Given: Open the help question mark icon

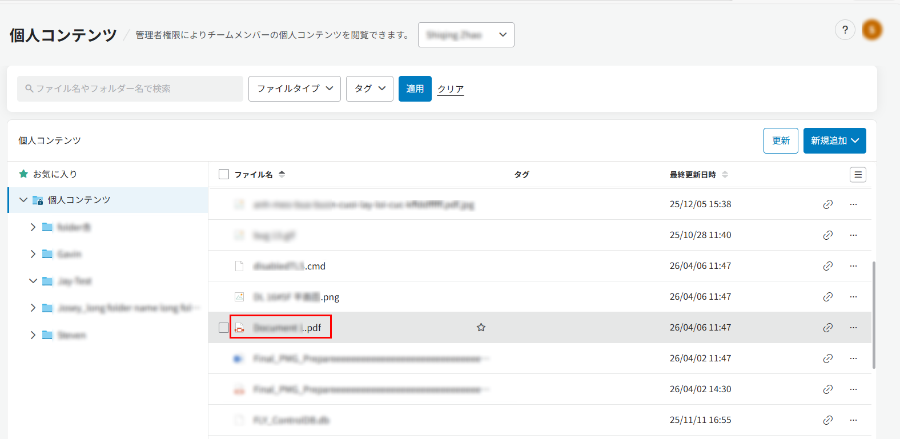Looking at the screenshot, I should (845, 30).
